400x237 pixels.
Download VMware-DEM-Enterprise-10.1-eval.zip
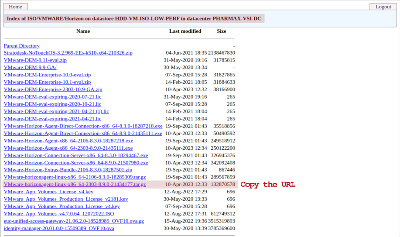coord(47,82)
